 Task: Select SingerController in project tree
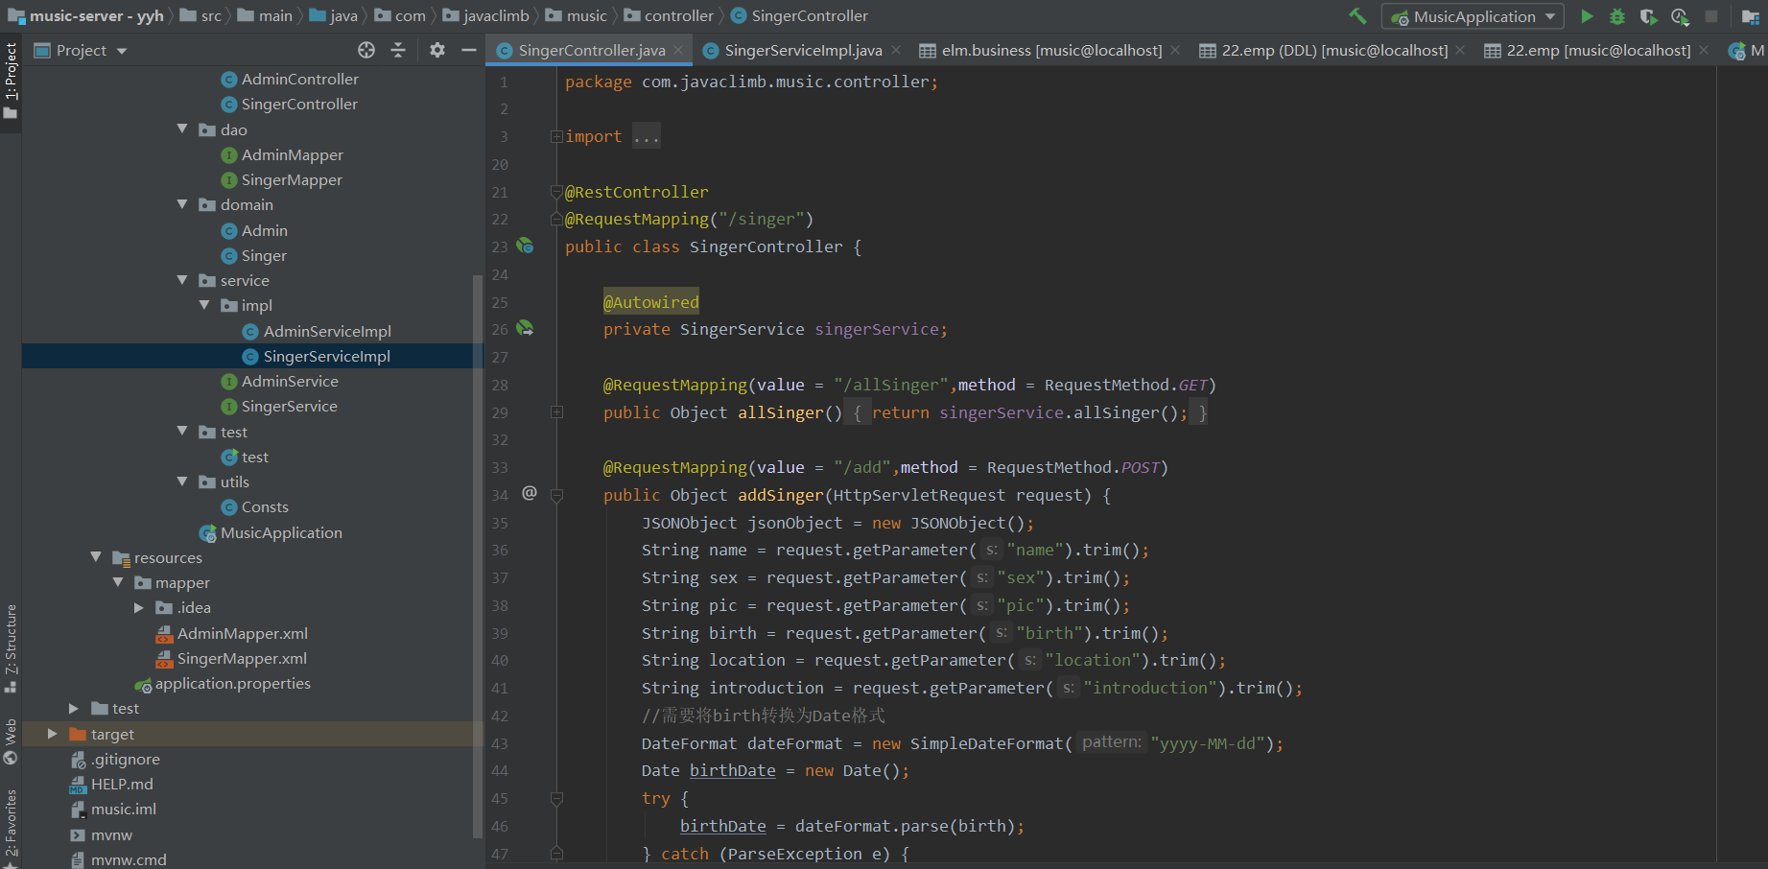(x=299, y=104)
